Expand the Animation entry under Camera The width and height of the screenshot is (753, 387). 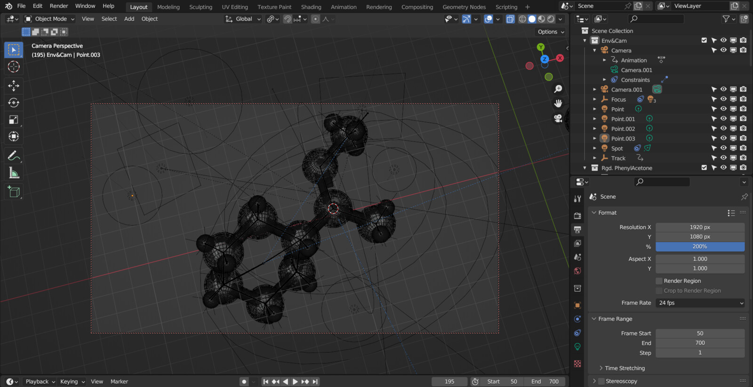605,60
